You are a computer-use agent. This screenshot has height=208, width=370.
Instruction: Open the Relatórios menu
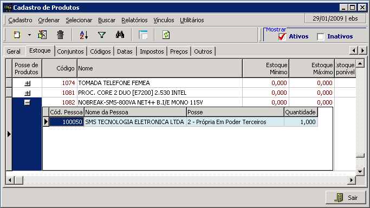pos(134,20)
